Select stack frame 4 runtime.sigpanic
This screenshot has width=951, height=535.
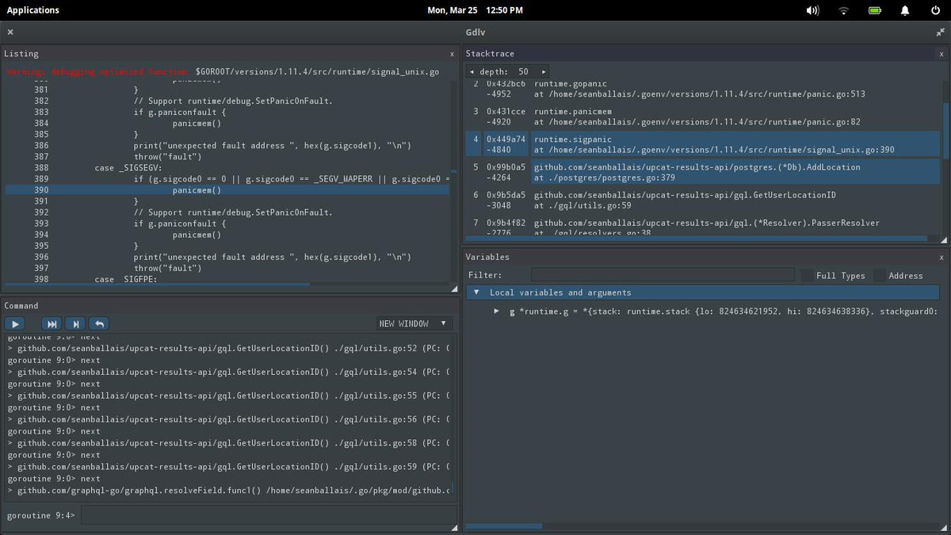coord(703,144)
